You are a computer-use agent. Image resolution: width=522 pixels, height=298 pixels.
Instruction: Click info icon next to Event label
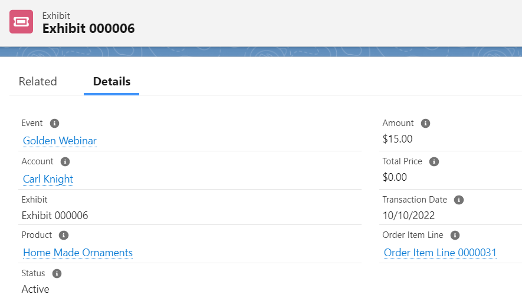(54, 123)
